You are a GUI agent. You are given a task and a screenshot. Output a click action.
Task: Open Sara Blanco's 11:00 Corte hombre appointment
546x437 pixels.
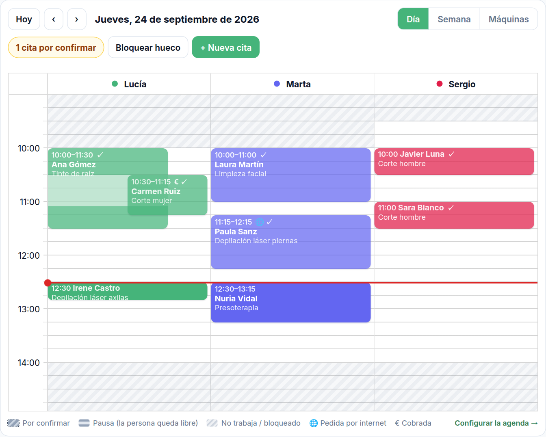[454, 215]
